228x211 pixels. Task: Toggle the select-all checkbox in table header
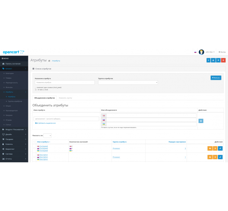click(x=34, y=142)
